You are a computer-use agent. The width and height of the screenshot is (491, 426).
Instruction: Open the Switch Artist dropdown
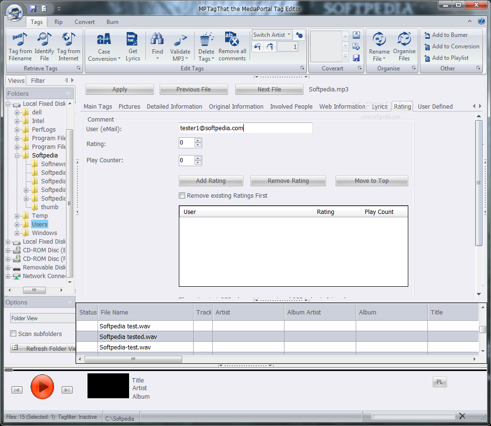[272, 35]
